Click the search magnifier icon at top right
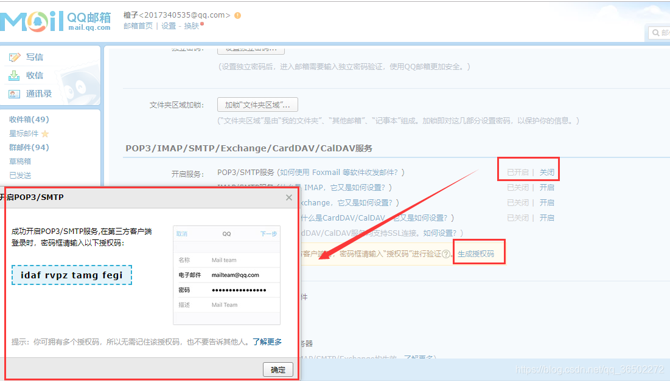 [x=656, y=32]
